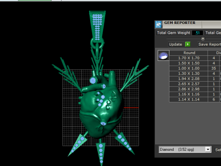The width and height of the screenshot is (221, 166).
Task: Click the Total Gem Weight label
Action: tap(174, 33)
